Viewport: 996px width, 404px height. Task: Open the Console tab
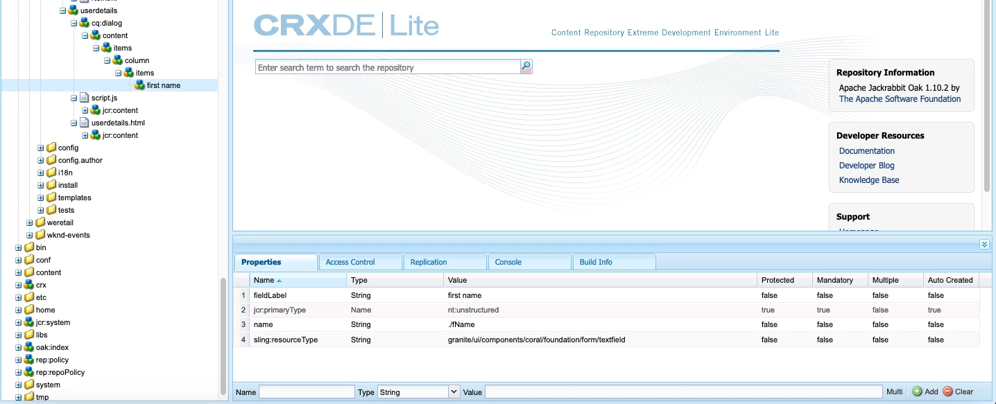click(x=530, y=262)
